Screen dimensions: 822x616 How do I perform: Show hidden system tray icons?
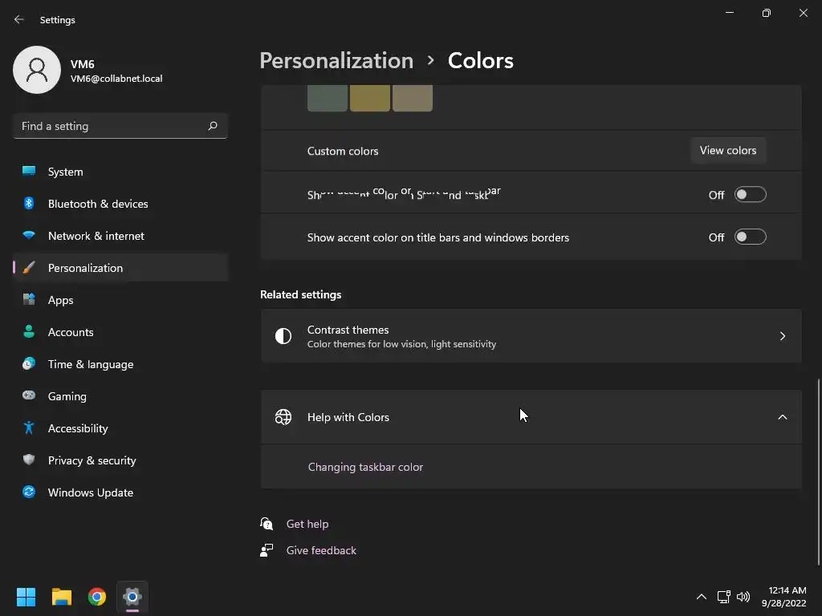(x=701, y=597)
